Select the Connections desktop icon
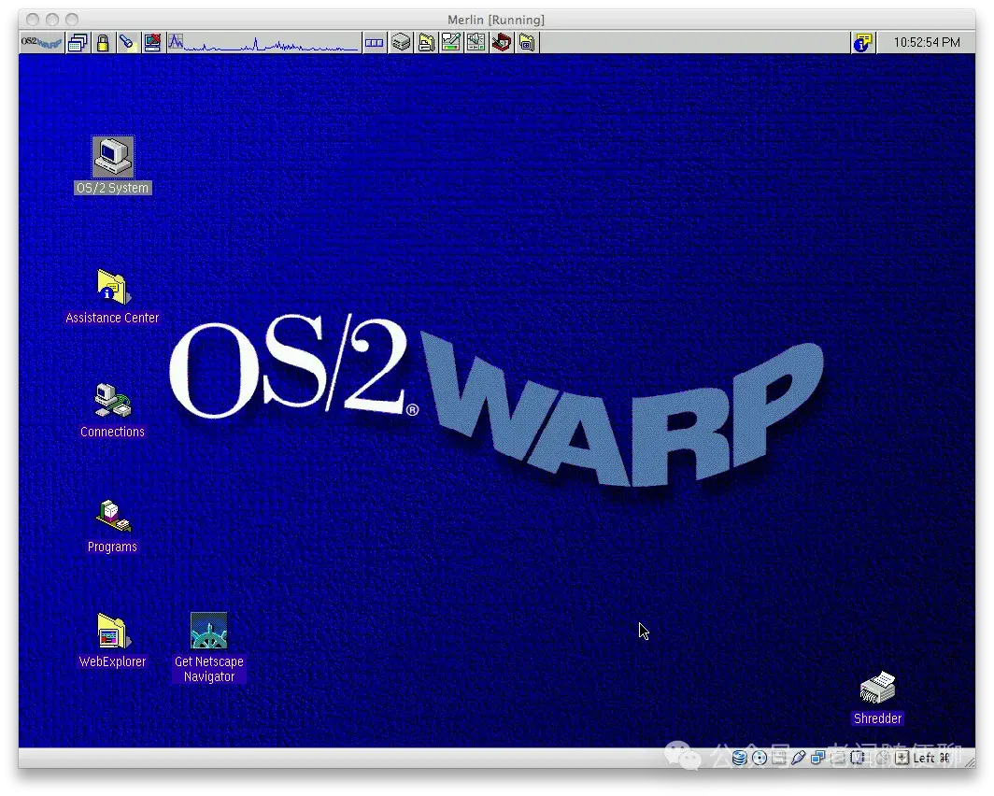 point(113,411)
